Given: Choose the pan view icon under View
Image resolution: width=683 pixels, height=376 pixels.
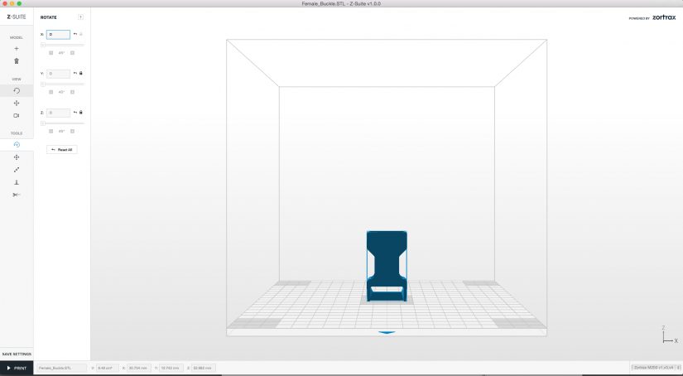Looking at the screenshot, I should click(x=17, y=104).
